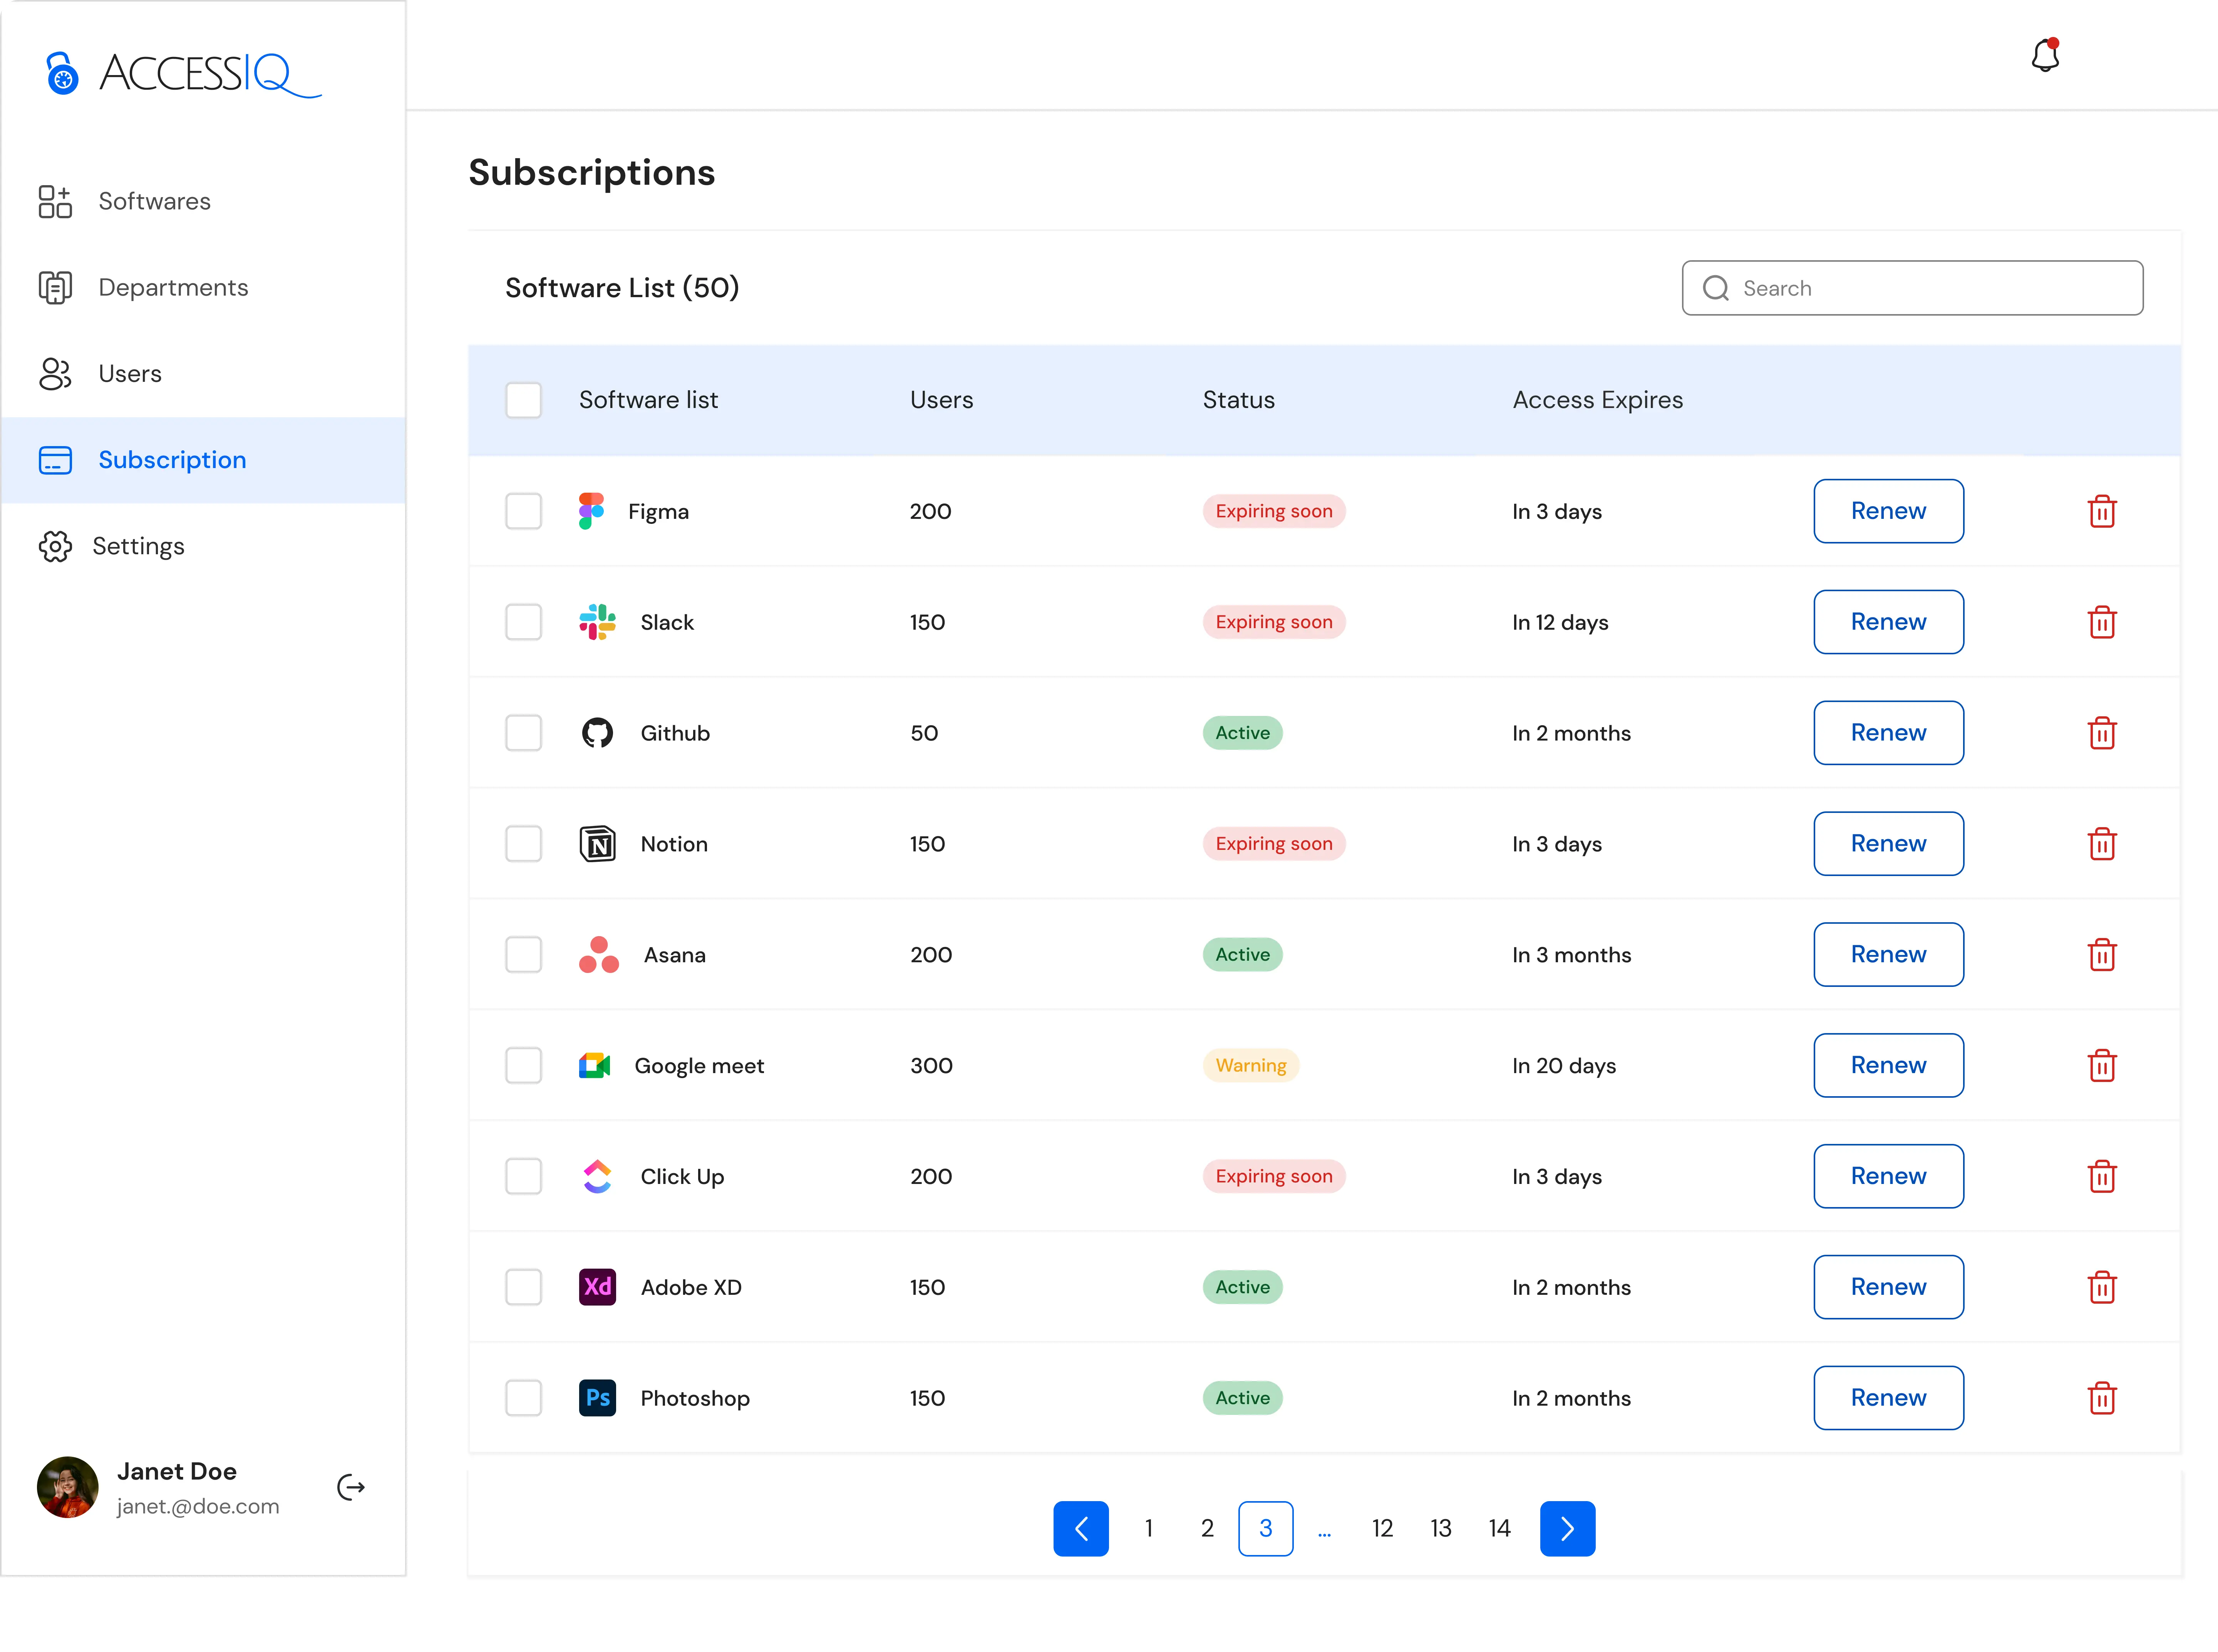The width and height of the screenshot is (2218, 1652).
Task: Jump to page 13 in pagination
Action: tap(1441, 1528)
